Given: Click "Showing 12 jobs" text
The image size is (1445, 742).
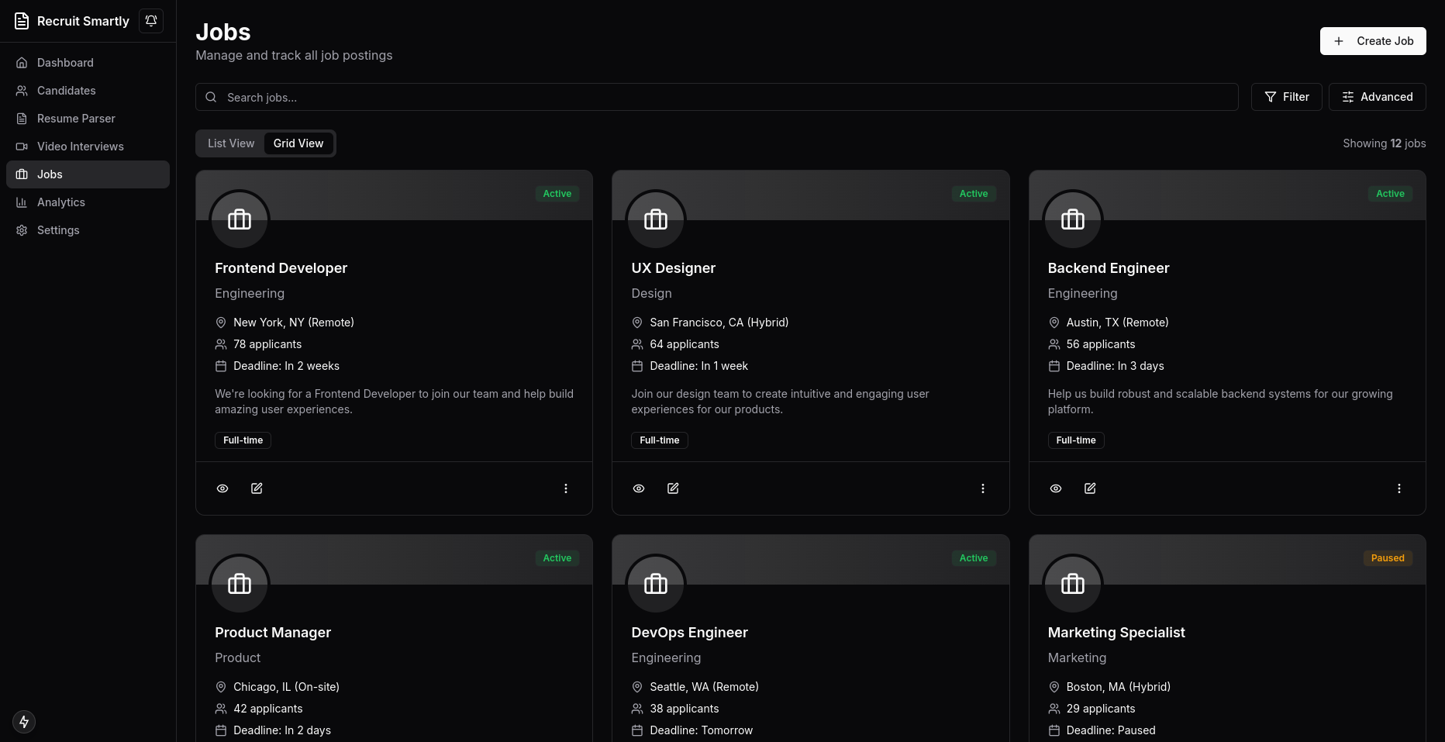Looking at the screenshot, I should tap(1385, 143).
